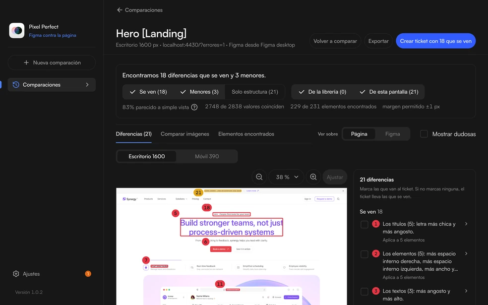Toggle the Se ven (18) filter
The height and width of the screenshot is (305, 488).
point(148,92)
